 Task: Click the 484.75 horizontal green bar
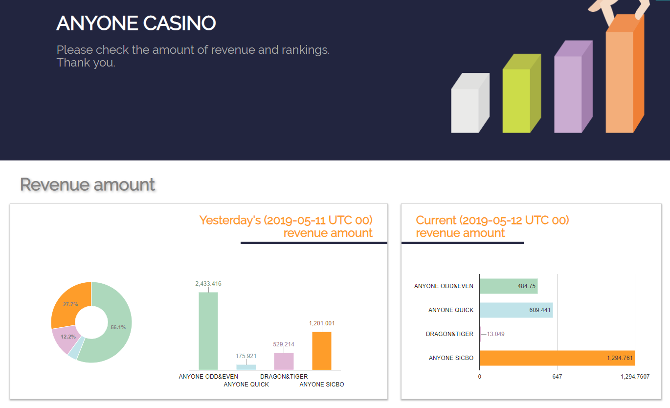pyautogui.click(x=509, y=286)
